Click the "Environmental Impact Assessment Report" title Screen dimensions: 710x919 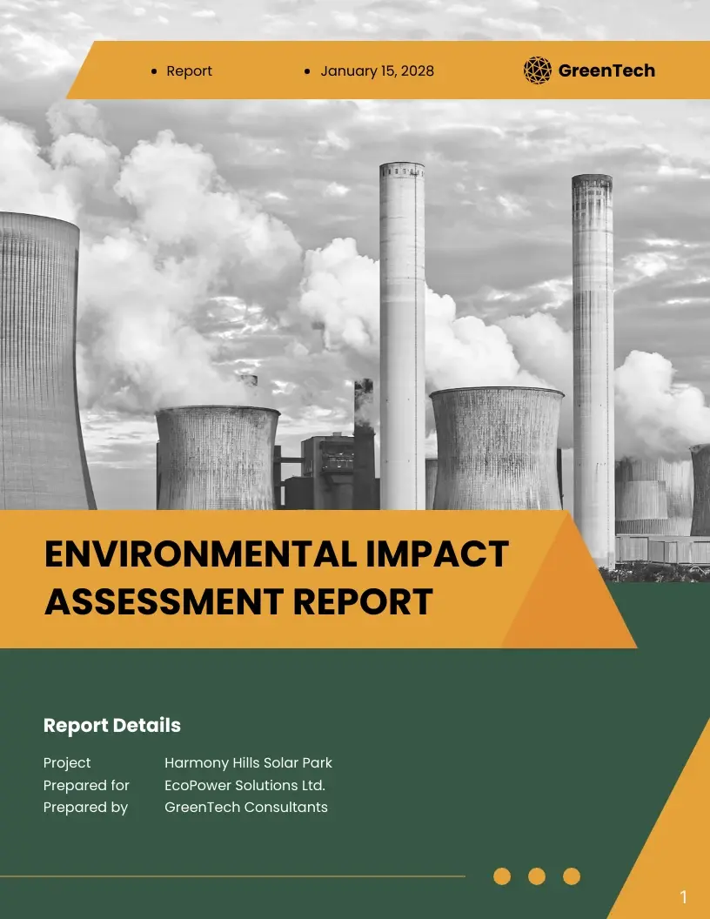point(277,578)
